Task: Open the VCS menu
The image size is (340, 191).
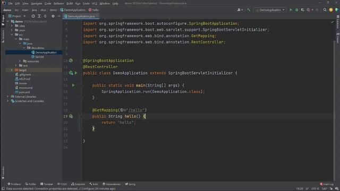Action: pos(95,4)
